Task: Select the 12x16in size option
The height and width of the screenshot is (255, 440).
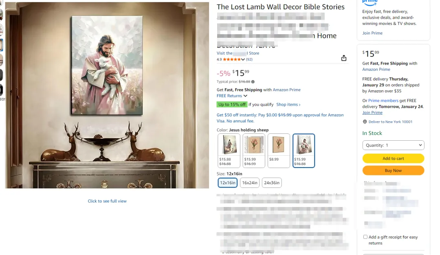Action: (x=228, y=183)
